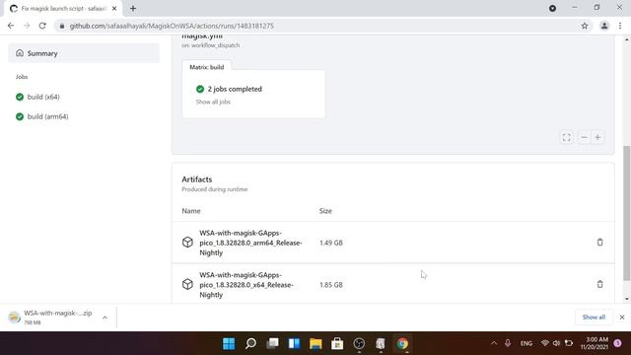This screenshot has height=355, width=631.
Task: Click scrollbar down arrow
Action: (x=627, y=299)
